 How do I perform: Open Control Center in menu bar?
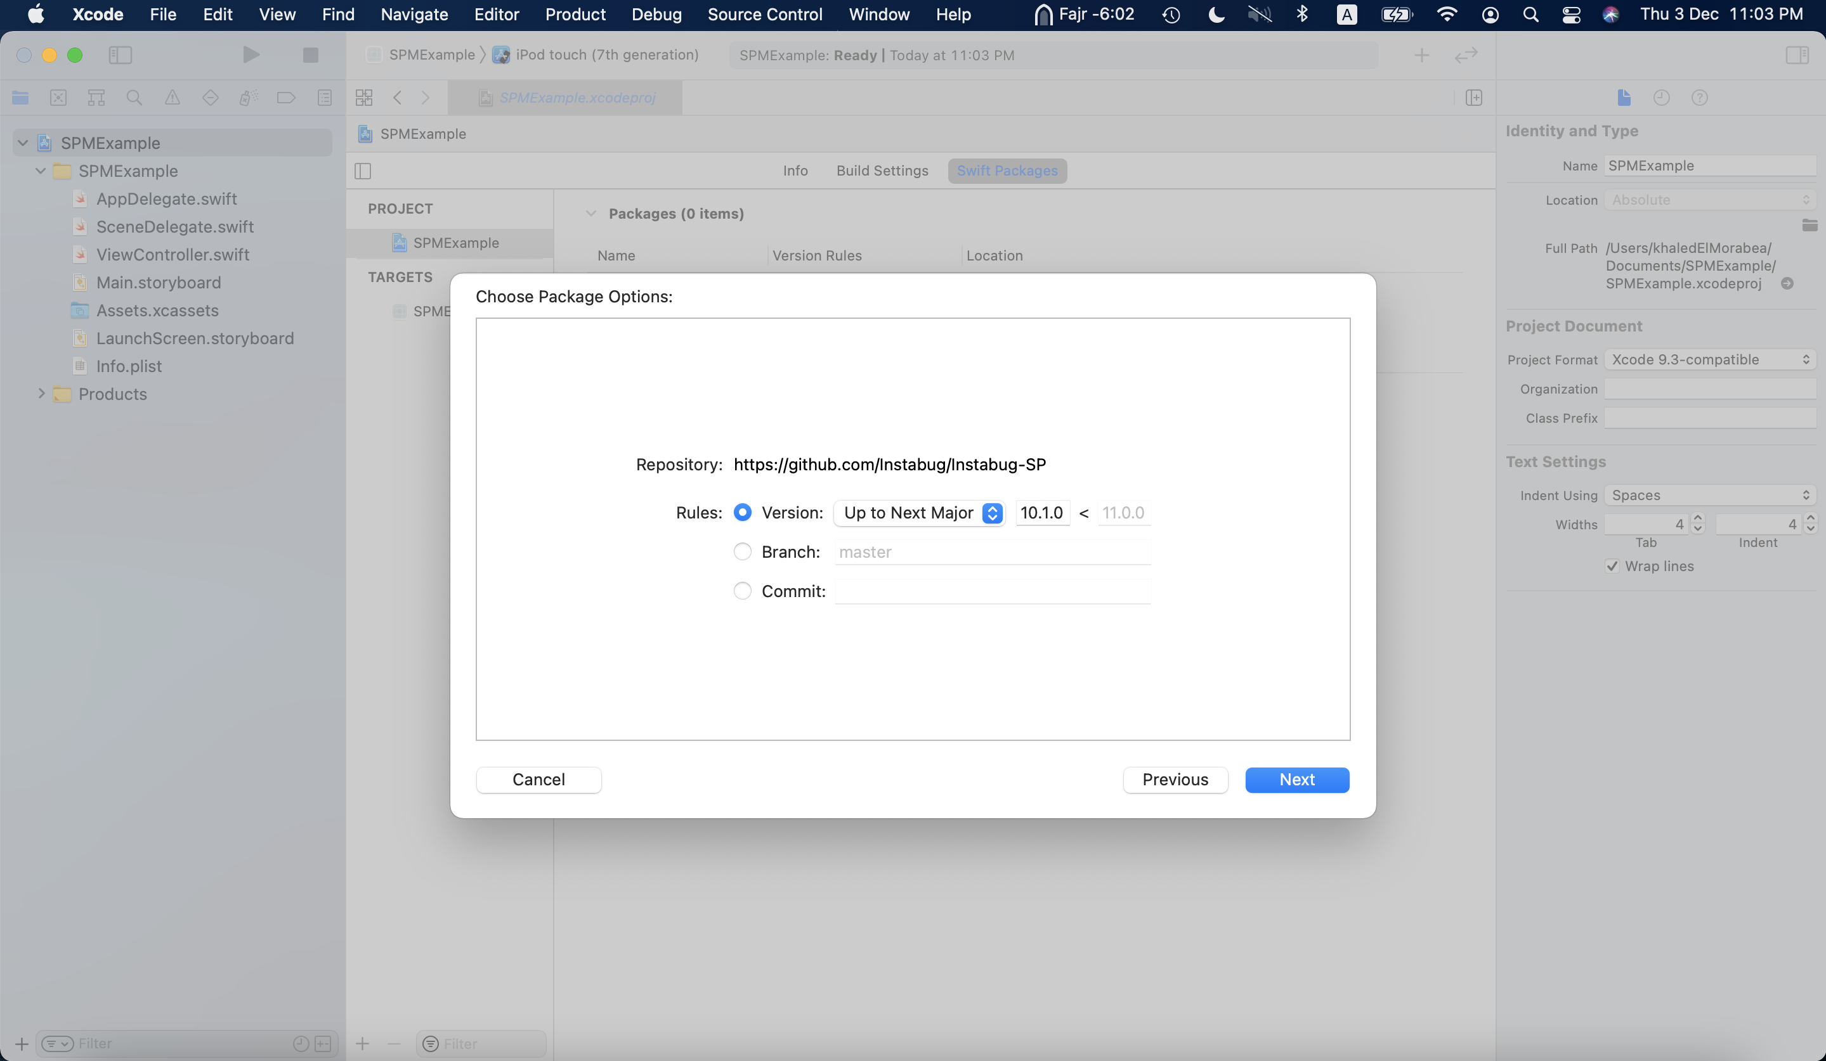1571,15
